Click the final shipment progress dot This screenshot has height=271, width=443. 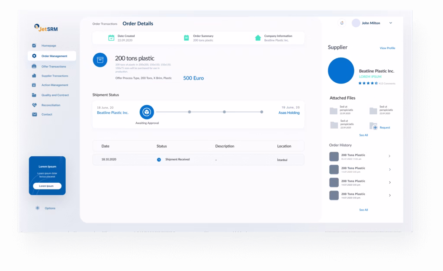(262, 112)
